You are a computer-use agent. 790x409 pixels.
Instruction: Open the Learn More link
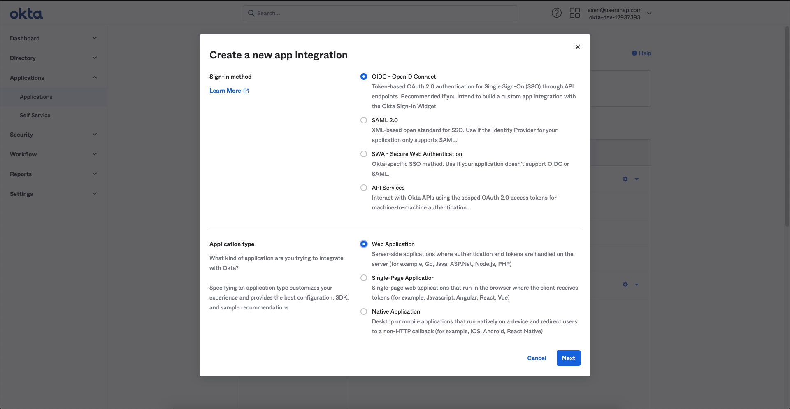coord(225,91)
